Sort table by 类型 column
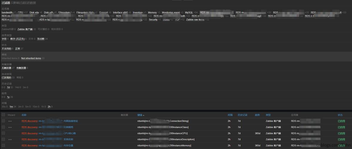 coord(268,115)
